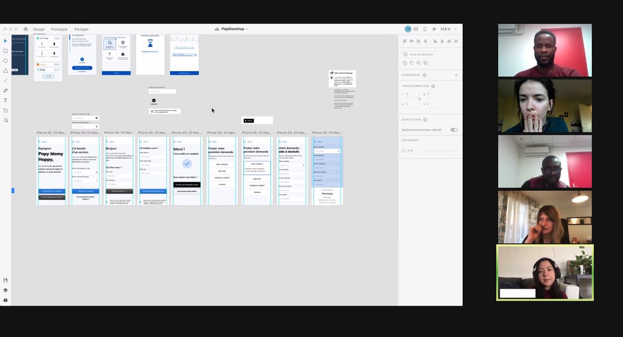
Task: Select the Rectangle tool
Action: [6, 51]
